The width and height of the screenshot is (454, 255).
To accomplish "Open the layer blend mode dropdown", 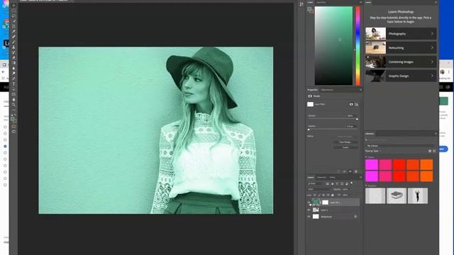I will click(319, 189).
